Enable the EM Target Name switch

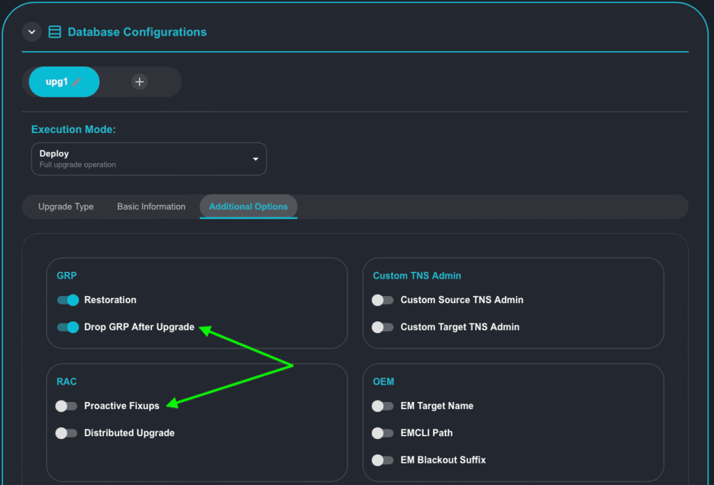pos(382,406)
